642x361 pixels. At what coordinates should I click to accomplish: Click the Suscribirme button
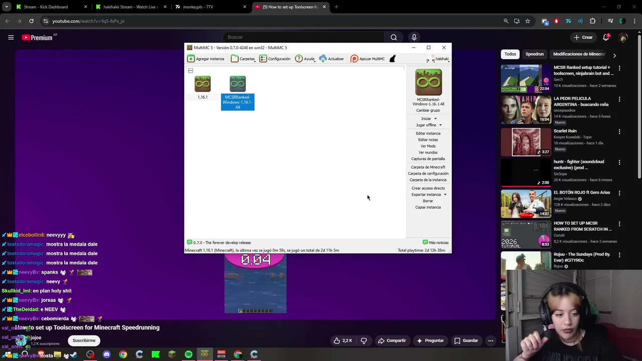84,340
